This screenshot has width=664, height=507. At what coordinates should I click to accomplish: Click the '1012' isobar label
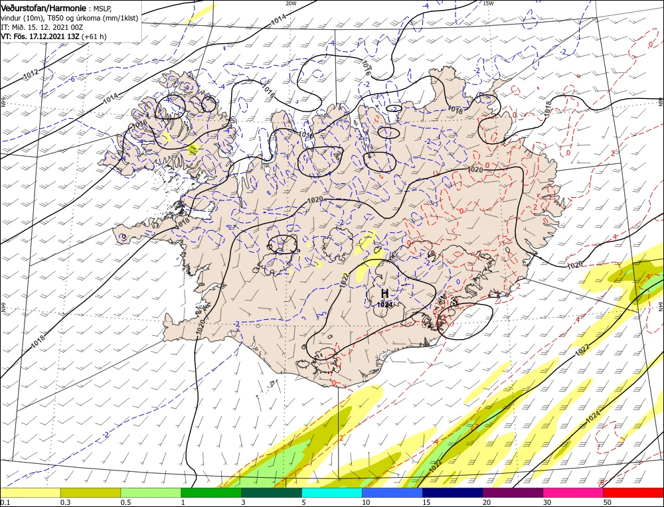point(31,74)
